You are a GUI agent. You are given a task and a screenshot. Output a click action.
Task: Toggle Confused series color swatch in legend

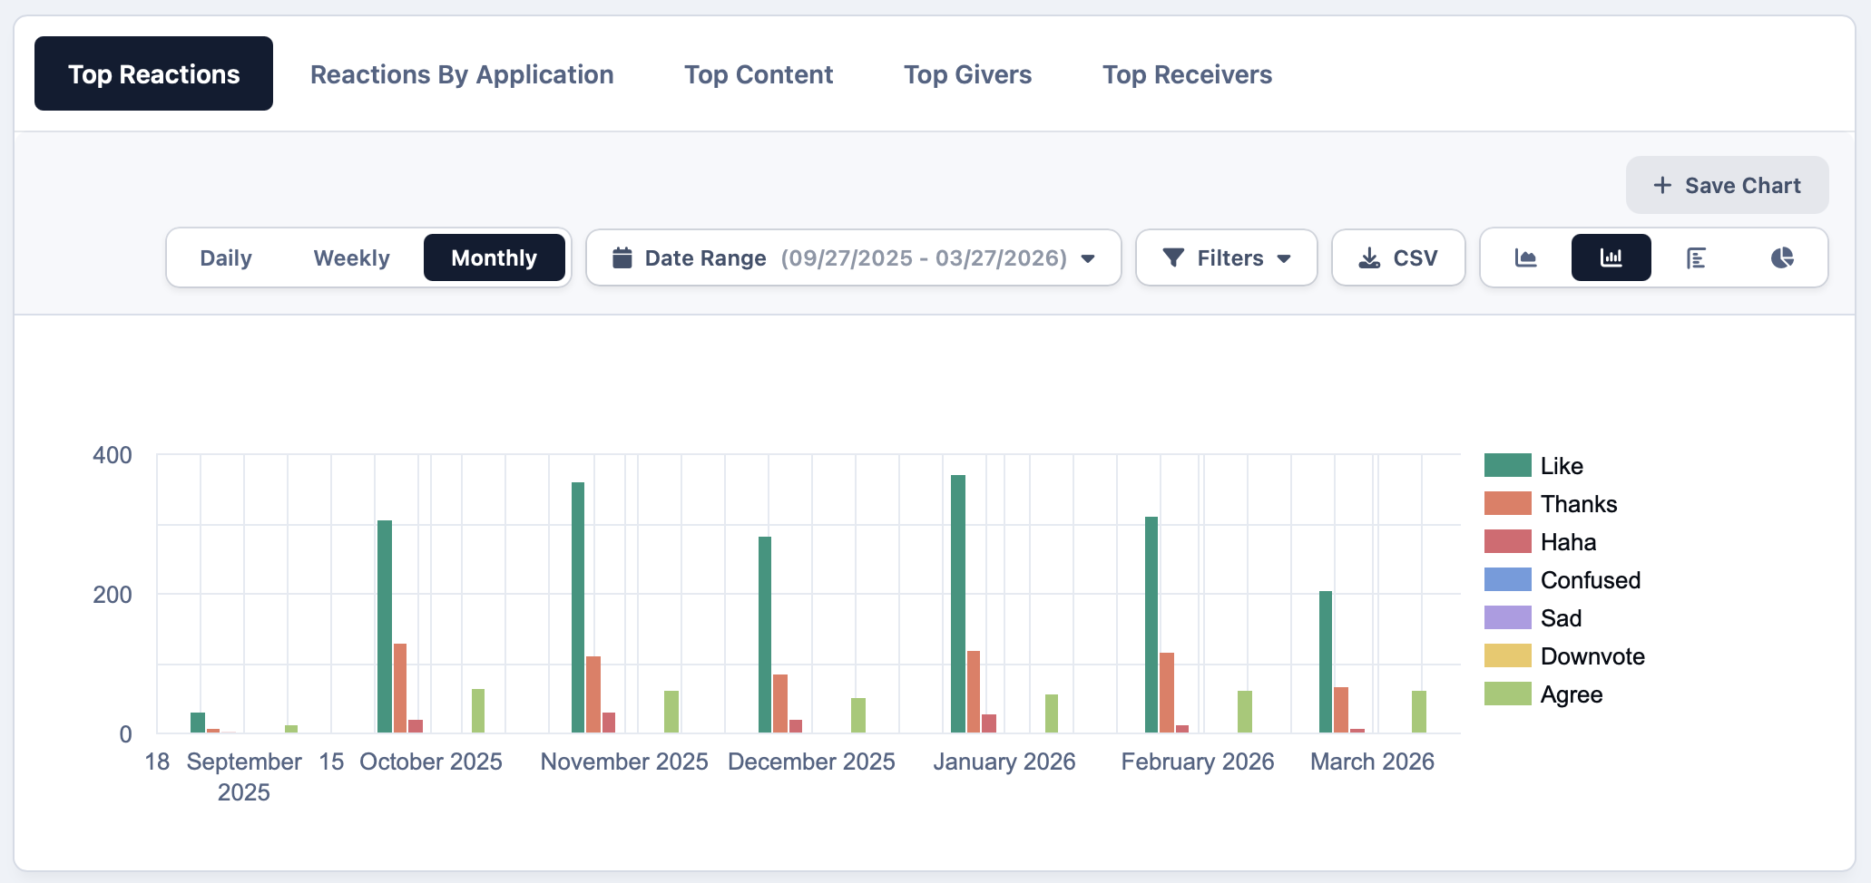pos(1507,579)
